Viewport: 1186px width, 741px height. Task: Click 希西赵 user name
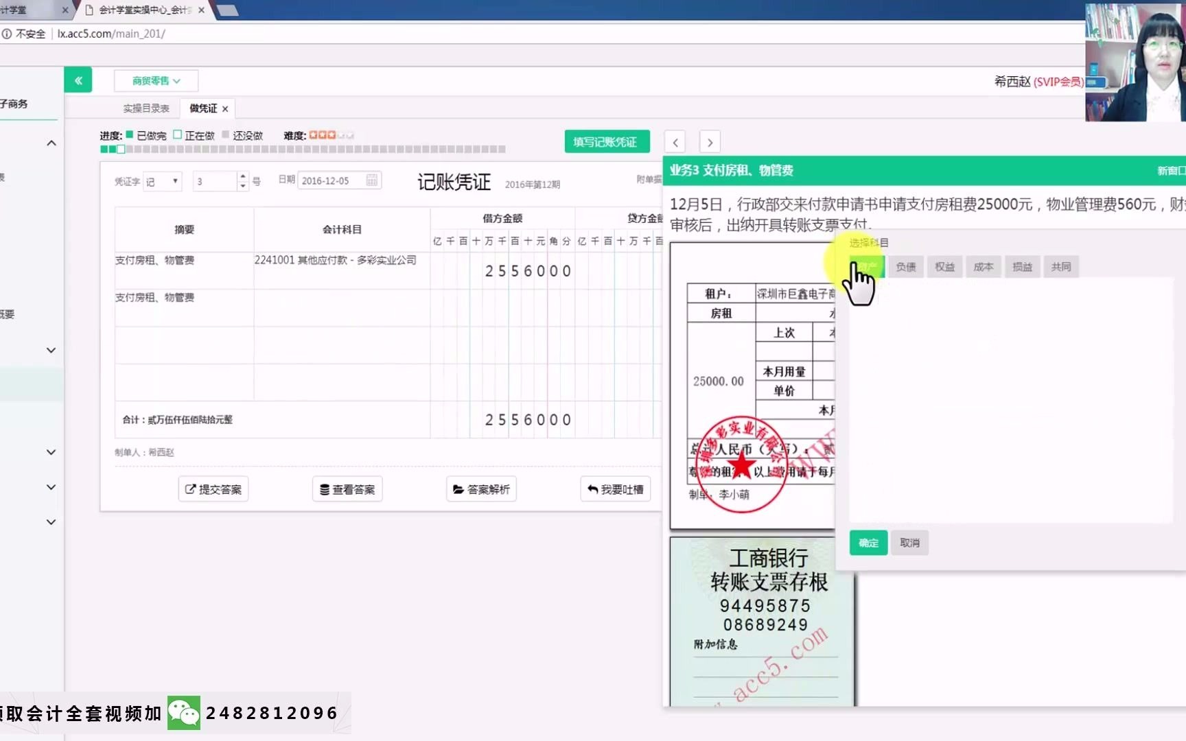tap(1012, 82)
